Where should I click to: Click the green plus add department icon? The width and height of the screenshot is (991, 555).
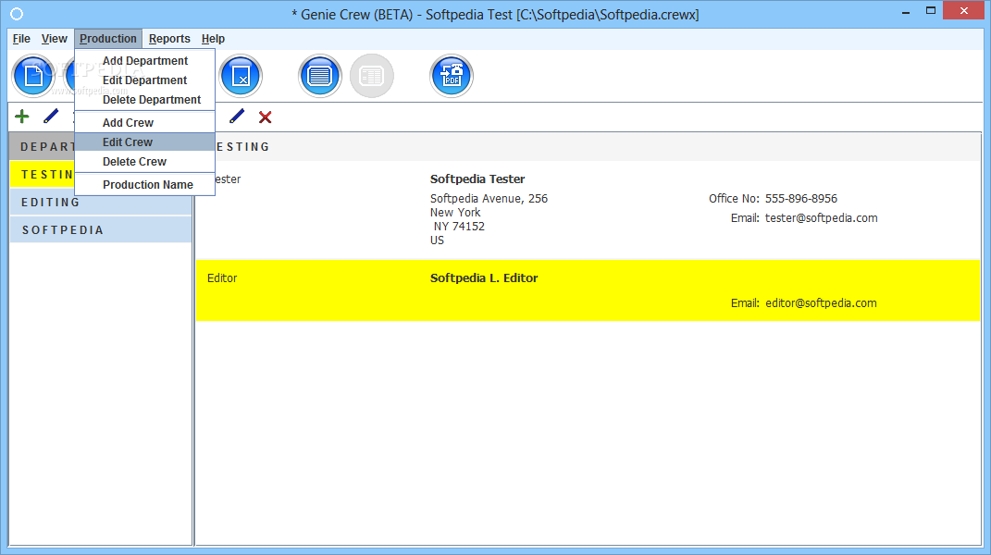click(22, 117)
